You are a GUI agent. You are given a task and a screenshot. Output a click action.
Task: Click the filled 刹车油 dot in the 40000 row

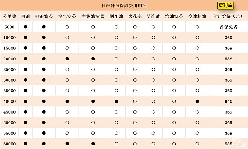116,101
